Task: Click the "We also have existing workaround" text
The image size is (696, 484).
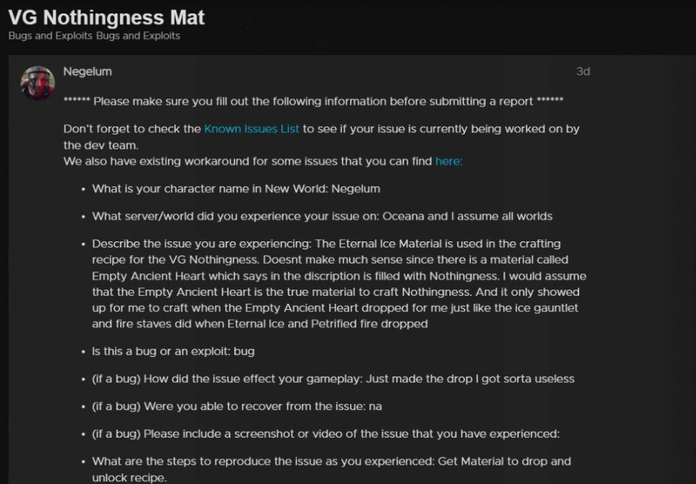Action: pos(248,161)
